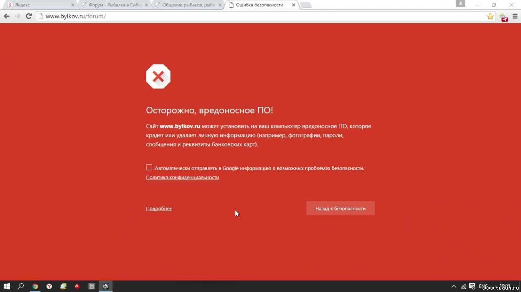The image size is (521, 292).
Task: Reload the bylkov.ru page
Action: click(28, 16)
